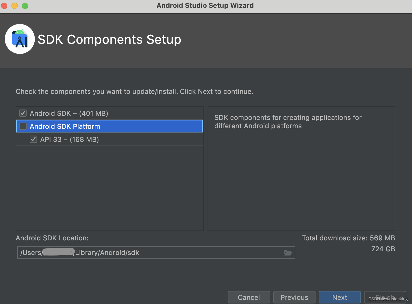Maximize the window with the green button
The width and height of the screenshot is (412, 304).
coord(25,5)
